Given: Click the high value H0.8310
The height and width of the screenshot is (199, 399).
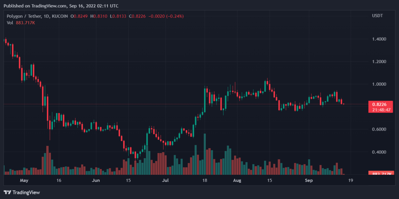Looking at the screenshot, I should click(x=99, y=16).
